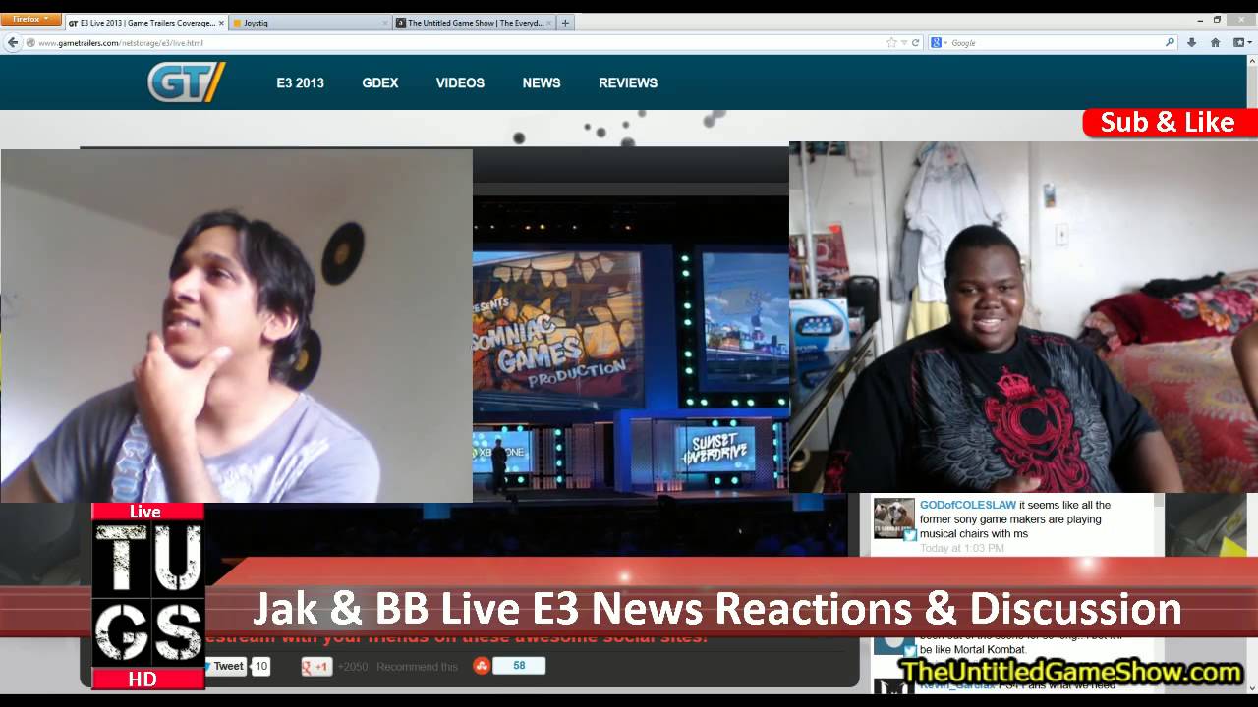1258x707 pixels.
Task: Go back using the browser back arrow
Action: [x=13, y=42]
